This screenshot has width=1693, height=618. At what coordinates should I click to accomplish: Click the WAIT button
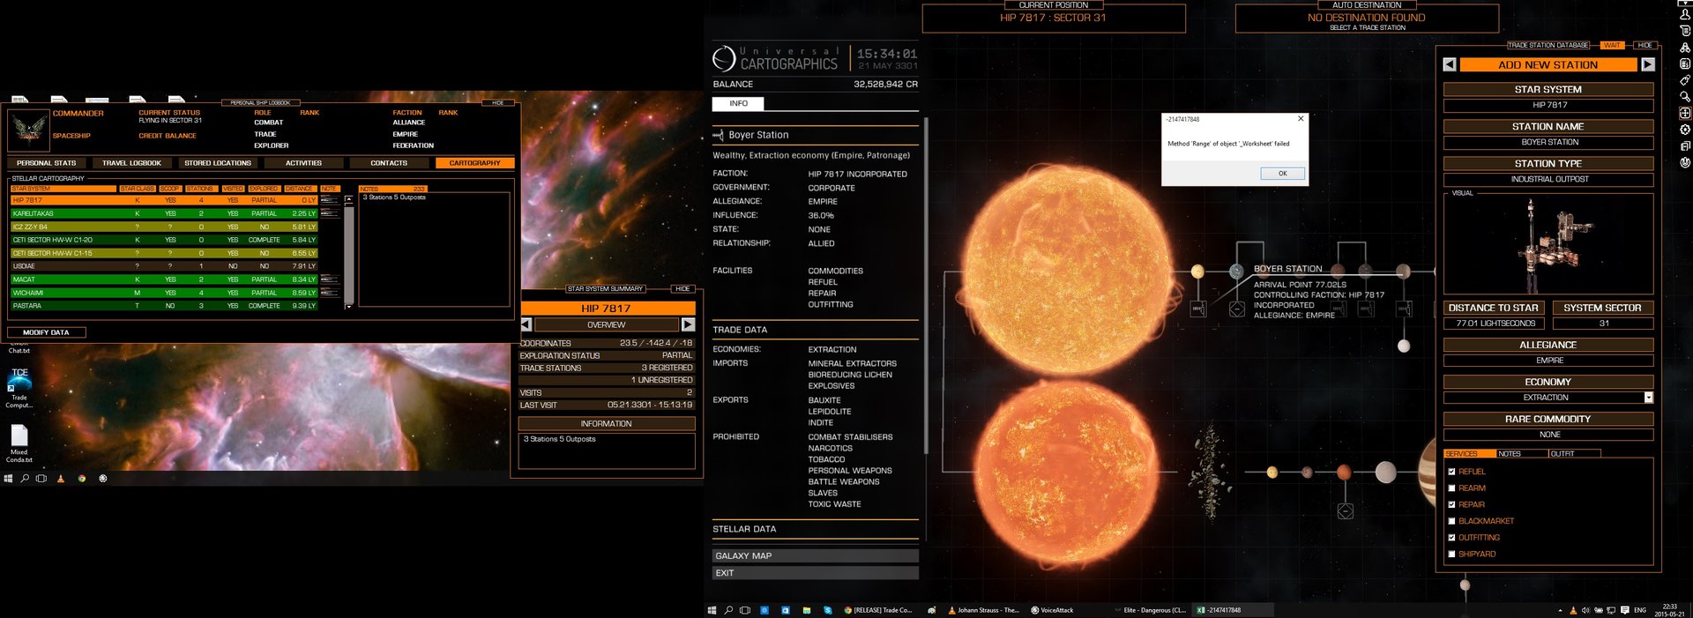point(1612,45)
